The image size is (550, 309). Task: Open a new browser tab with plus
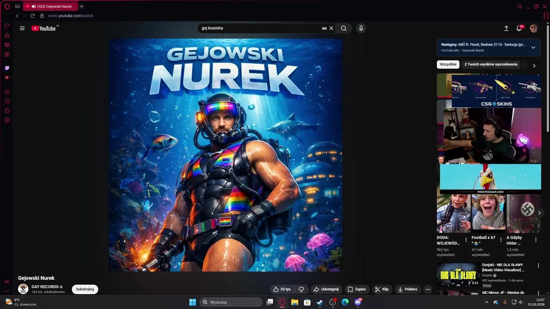[x=81, y=6]
